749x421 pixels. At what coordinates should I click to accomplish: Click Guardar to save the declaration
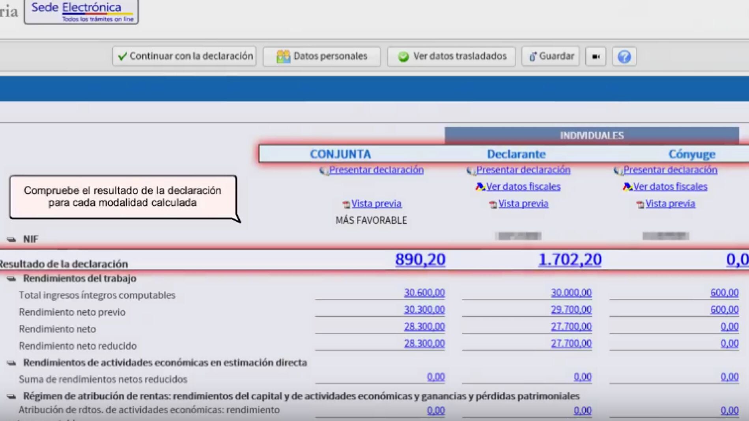[551, 56]
